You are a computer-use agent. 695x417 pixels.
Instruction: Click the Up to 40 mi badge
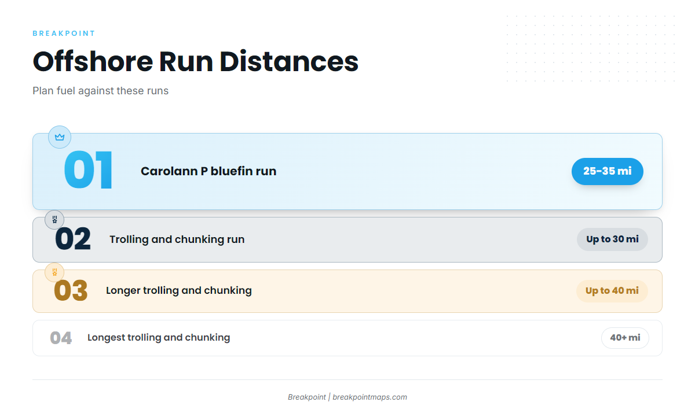tap(612, 291)
